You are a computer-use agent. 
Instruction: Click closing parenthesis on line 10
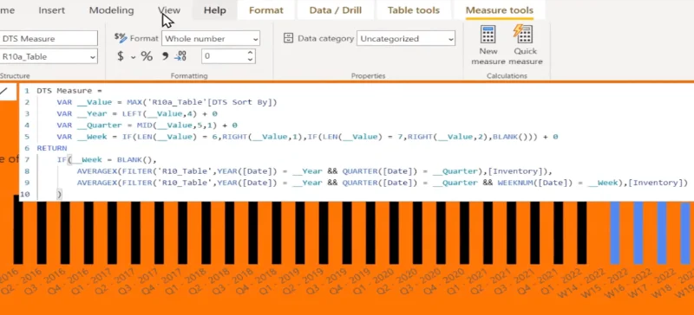click(x=59, y=194)
